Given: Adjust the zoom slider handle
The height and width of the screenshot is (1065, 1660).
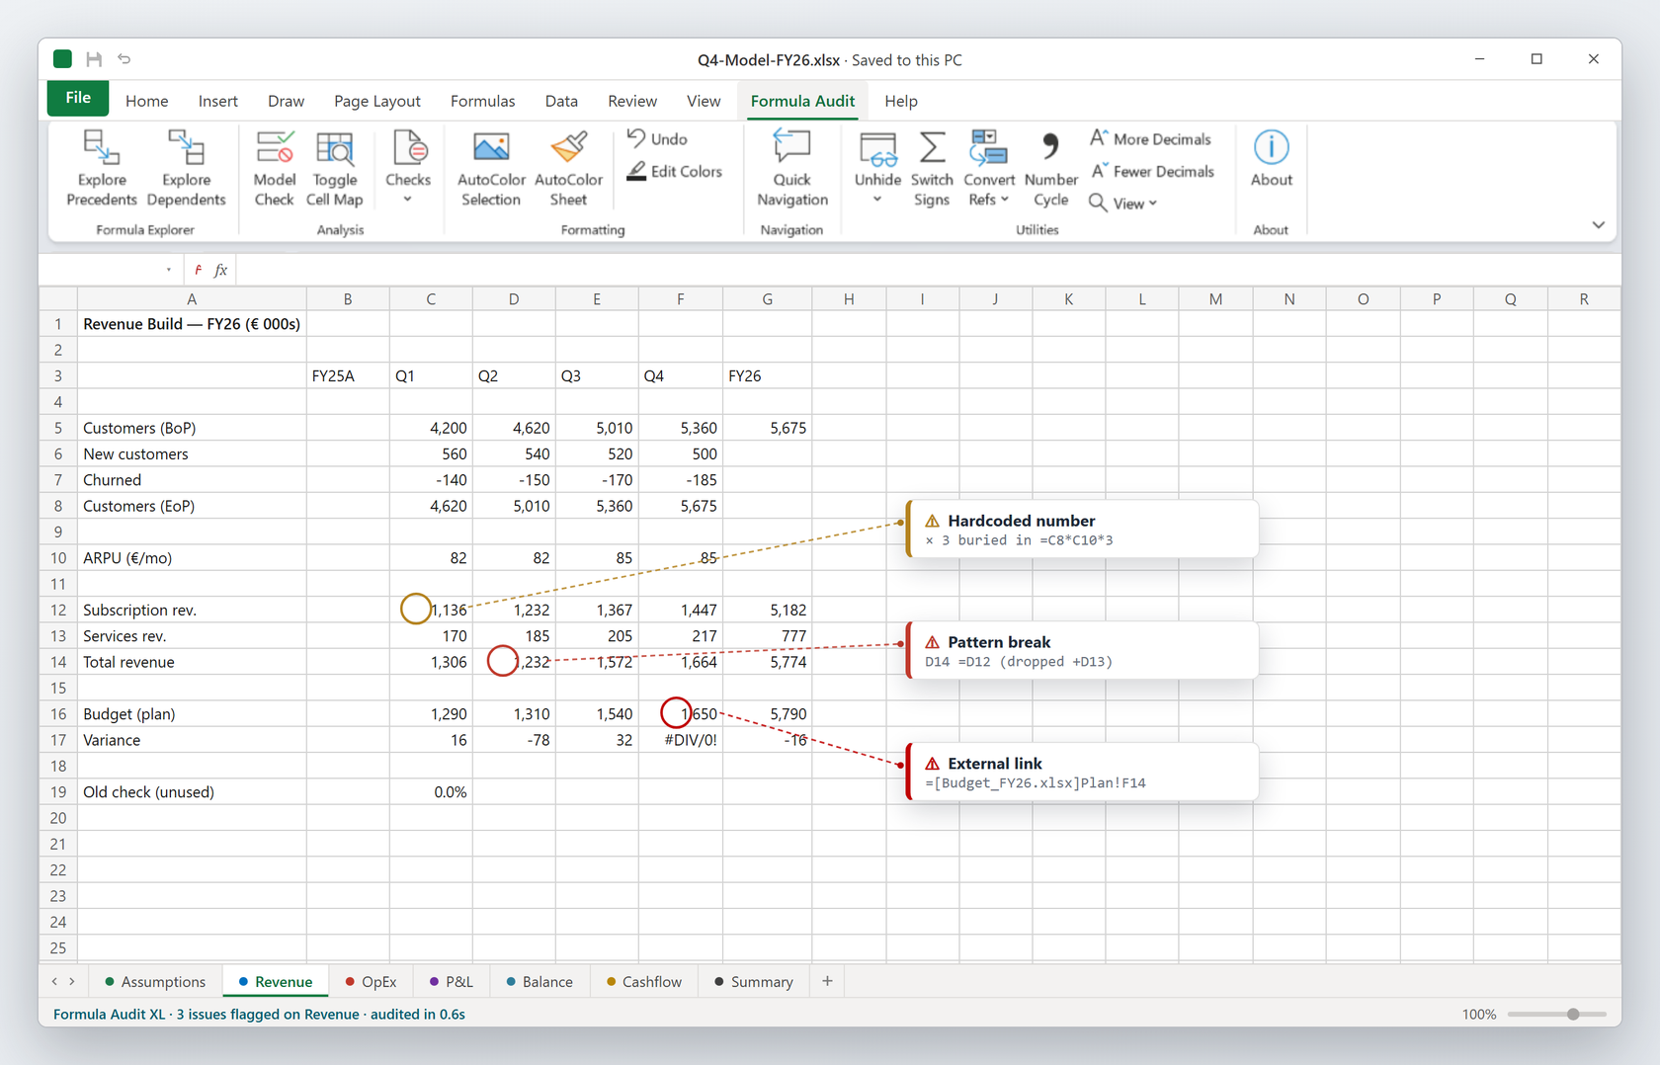Looking at the screenshot, I should click(x=1573, y=1015).
